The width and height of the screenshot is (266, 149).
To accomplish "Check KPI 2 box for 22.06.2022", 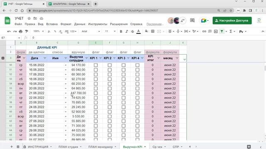I will [x=110, y=98].
